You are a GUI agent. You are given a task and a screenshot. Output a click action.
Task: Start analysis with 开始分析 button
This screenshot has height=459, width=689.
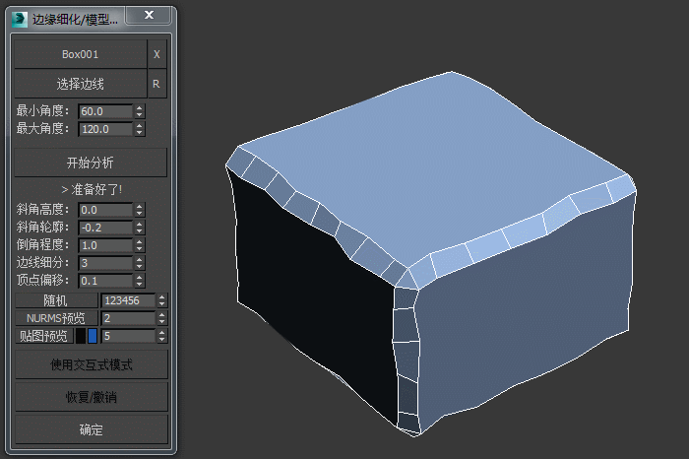(x=90, y=163)
